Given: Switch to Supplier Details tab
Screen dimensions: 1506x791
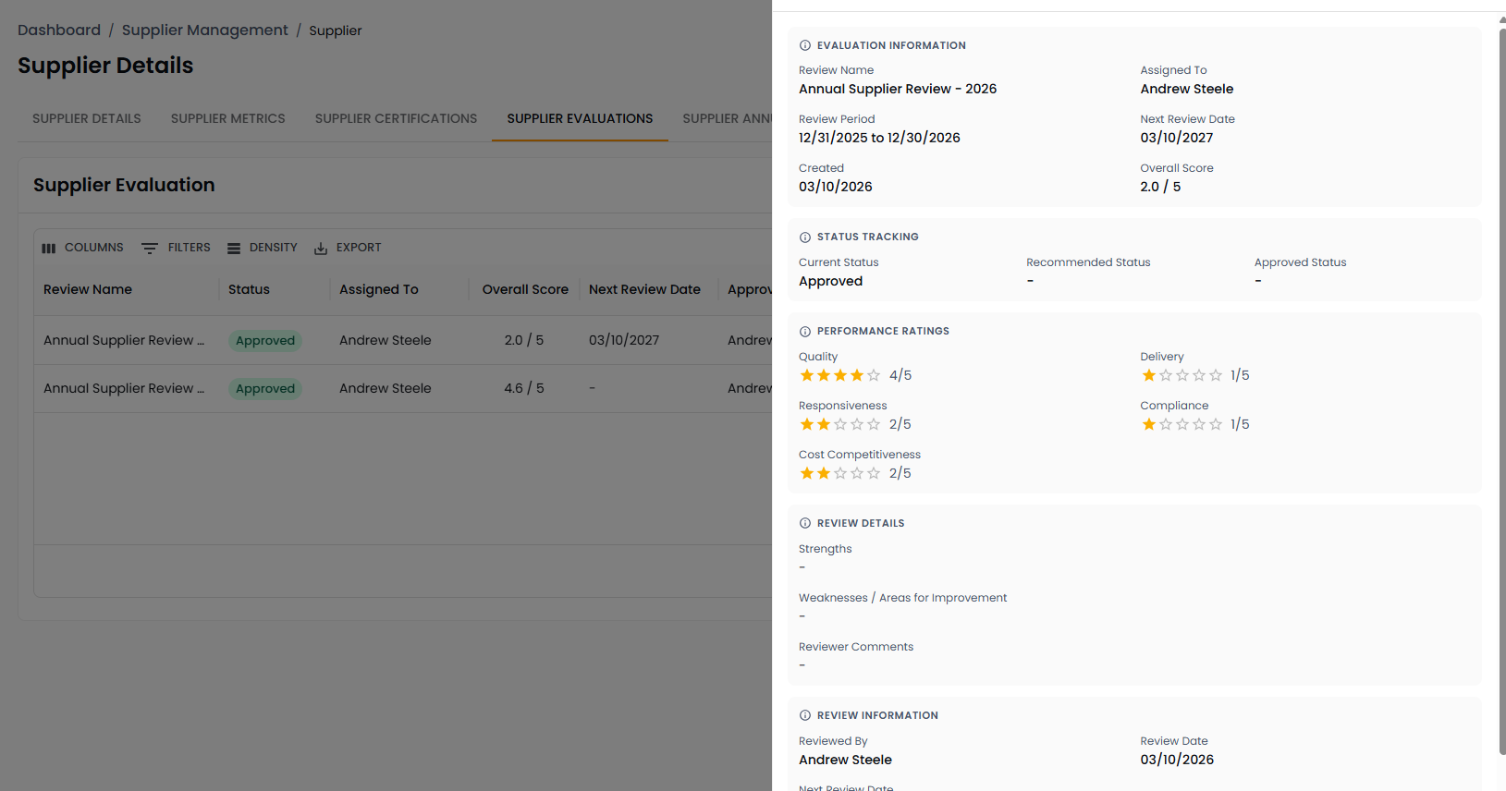Looking at the screenshot, I should (87, 119).
